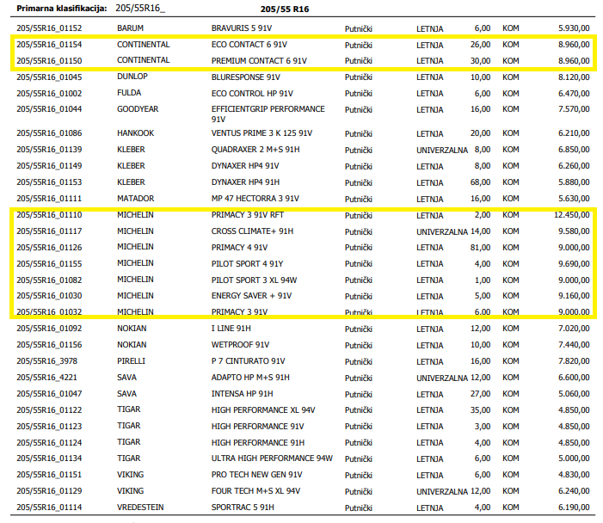603x523 pixels.
Task: Select ECO CONTROL HP 91V model
Action: (x=252, y=94)
